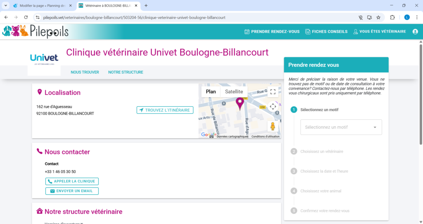Toggle map fullscreen view
423x224 pixels.
[x=273, y=92]
